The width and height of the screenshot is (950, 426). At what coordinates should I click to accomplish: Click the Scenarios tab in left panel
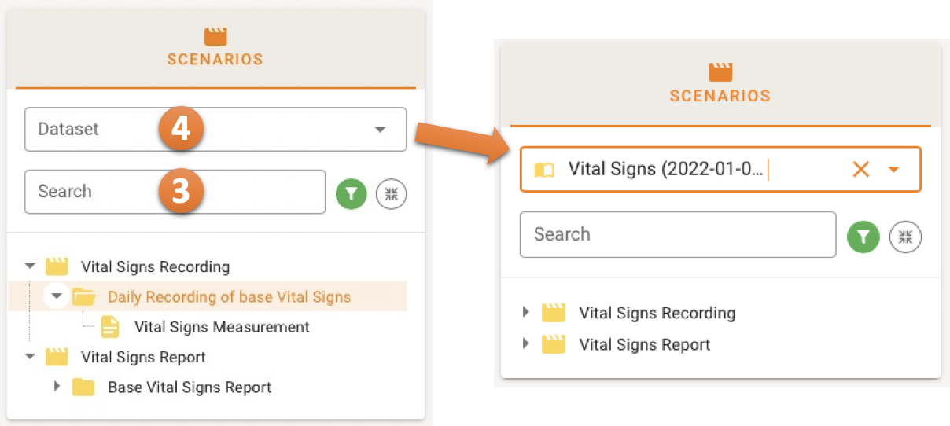[215, 47]
